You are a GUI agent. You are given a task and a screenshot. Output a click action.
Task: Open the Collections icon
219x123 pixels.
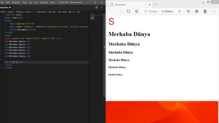coord(196,11)
